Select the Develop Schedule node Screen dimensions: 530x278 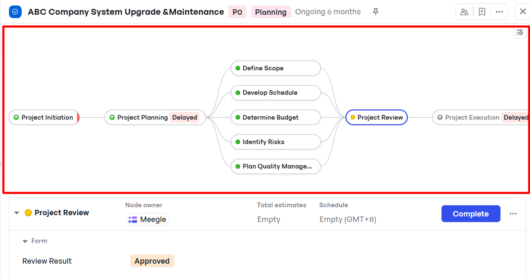click(x=276, y=93)
